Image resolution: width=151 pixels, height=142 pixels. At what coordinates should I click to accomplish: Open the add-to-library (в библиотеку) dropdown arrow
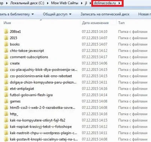coord(33,14)
